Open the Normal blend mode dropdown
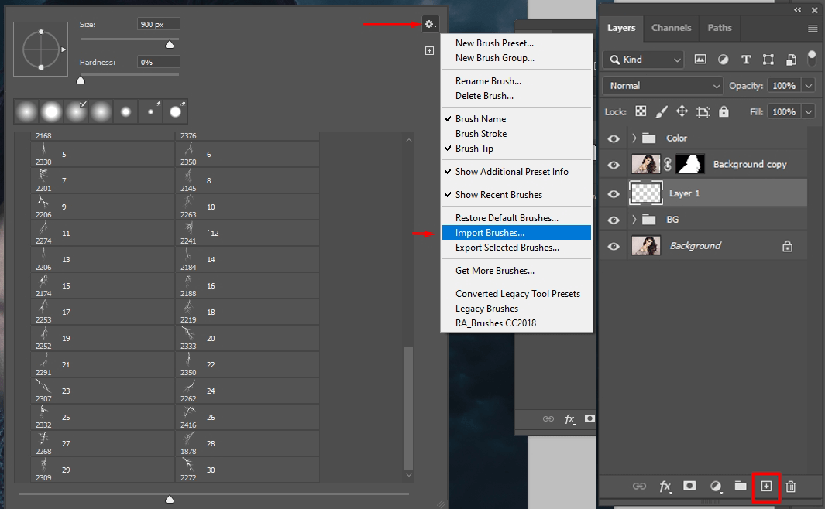This screenshot has height=509, width=825. tap(664, 86)
